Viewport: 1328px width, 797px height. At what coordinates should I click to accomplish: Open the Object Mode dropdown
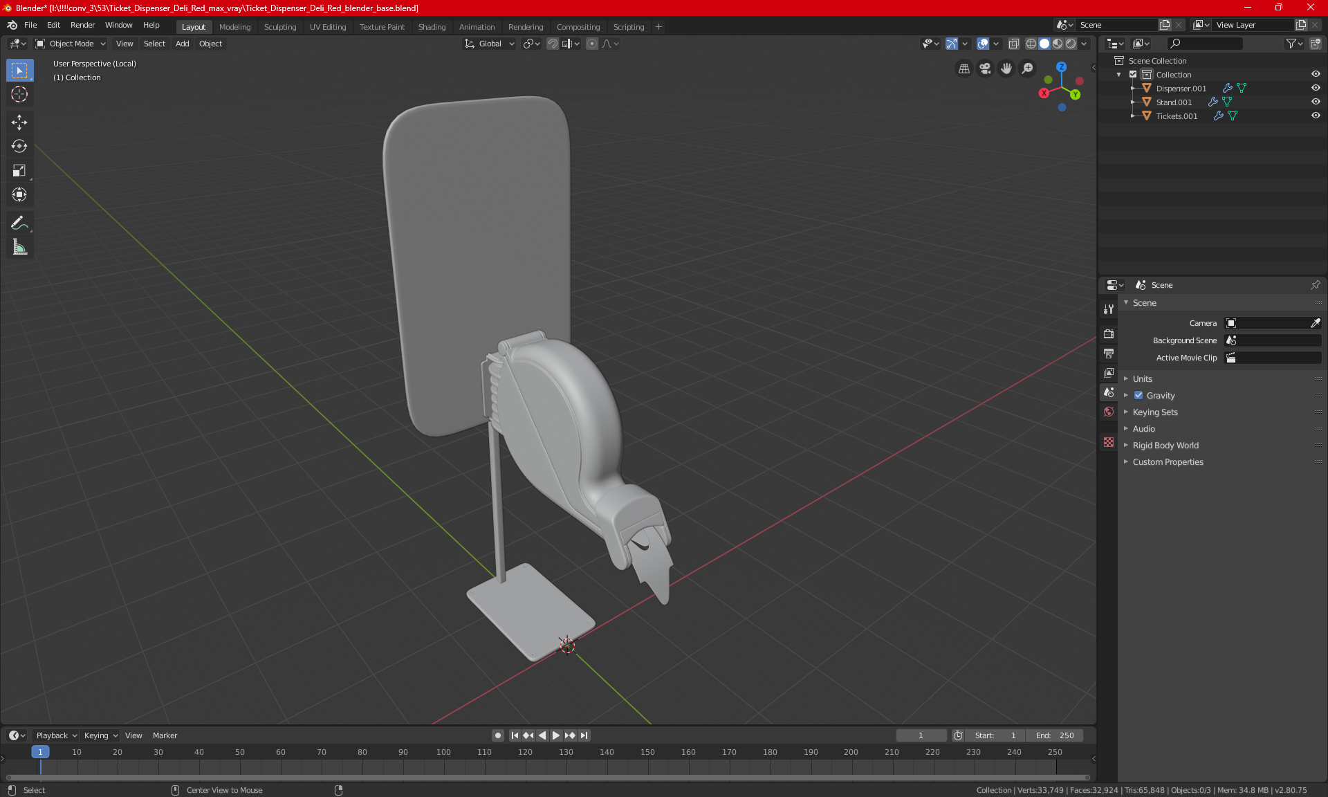tap(71, 44)
